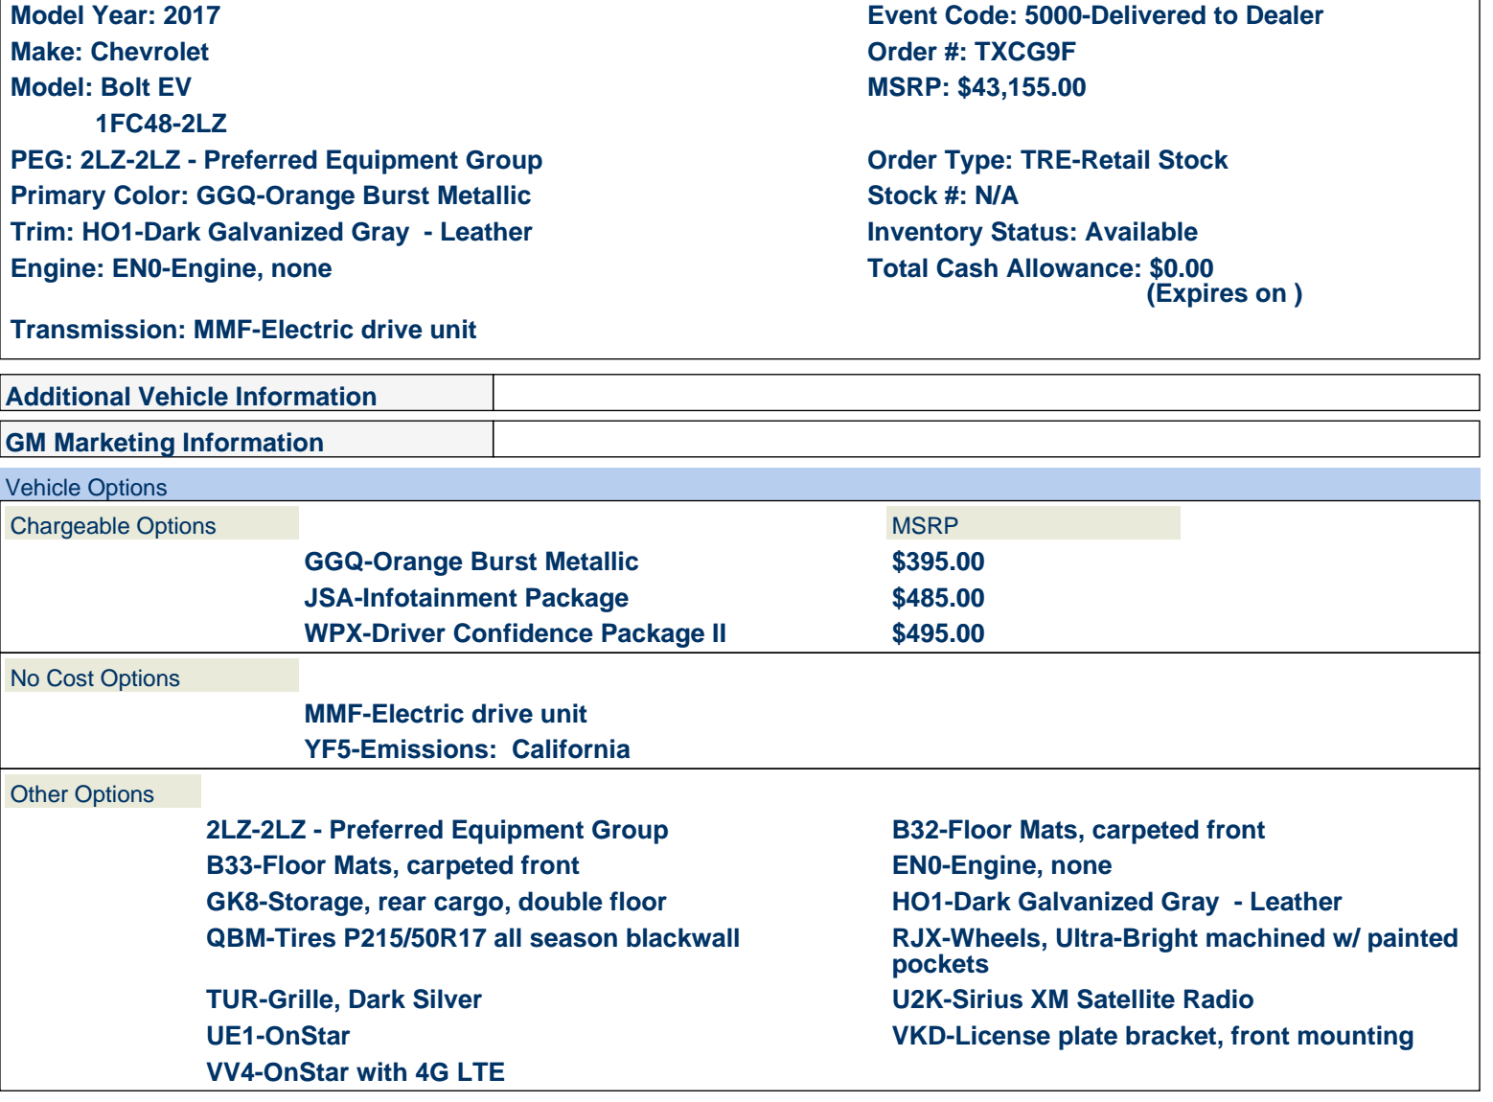Click PEG: 2LZ-2LZ Preferred Equipment Group header line
Screen dimensions: 1493x1102
276,160
